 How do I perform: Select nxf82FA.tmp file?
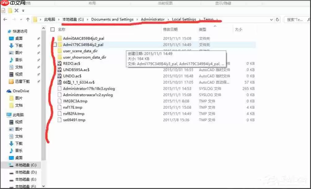point(74,114)
